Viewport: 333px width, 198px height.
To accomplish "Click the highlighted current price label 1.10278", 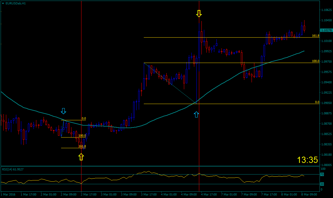I will (326, 30).
